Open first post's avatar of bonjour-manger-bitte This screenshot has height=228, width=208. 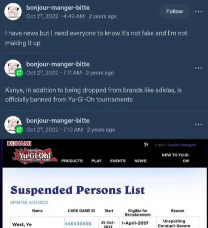click(13, 11)
